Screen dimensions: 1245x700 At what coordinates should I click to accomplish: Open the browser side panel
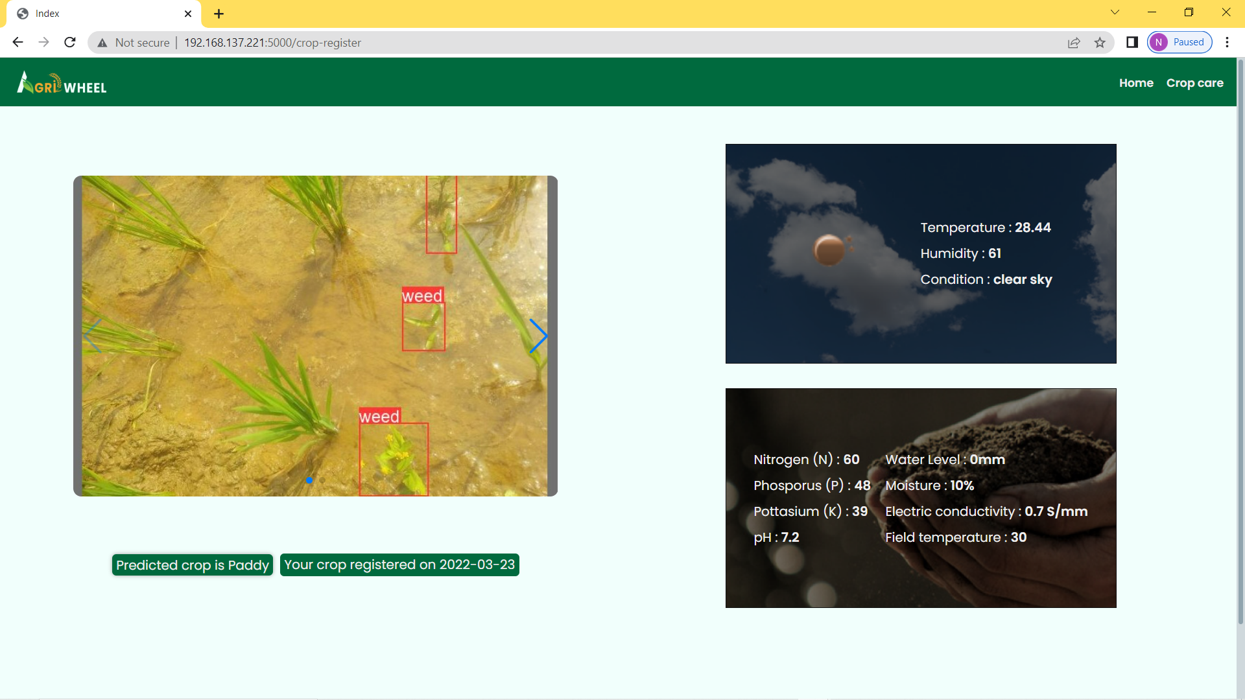pyautogui.click(x=1132, y=42)
